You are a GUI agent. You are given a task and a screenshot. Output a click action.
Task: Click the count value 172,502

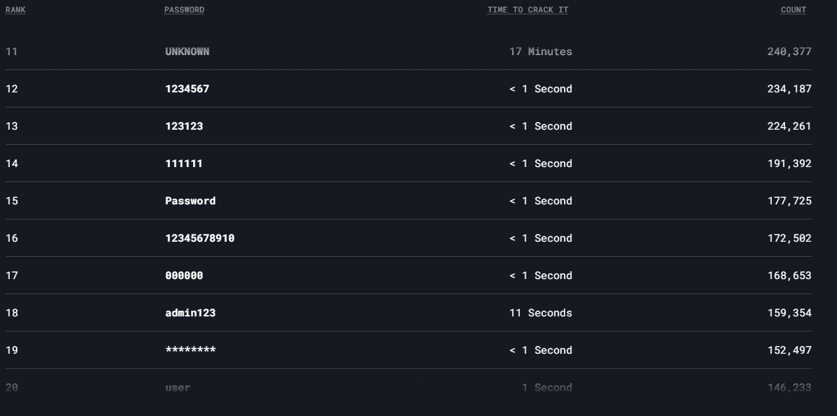coord(789,238)
